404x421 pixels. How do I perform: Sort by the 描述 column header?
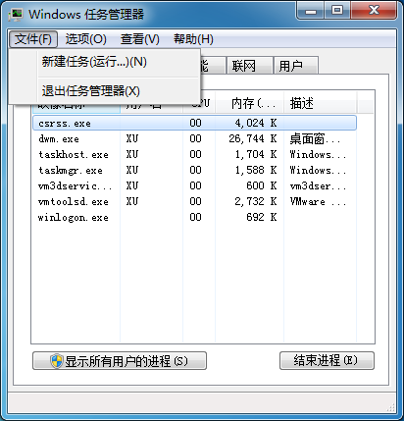click(320, 103)
